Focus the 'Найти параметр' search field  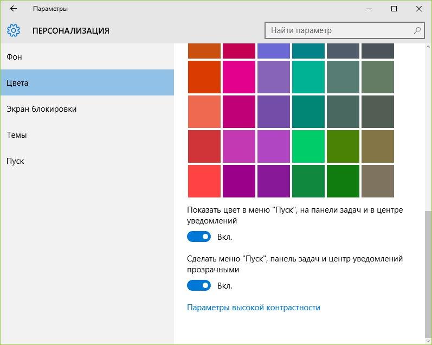click(344, 30)
